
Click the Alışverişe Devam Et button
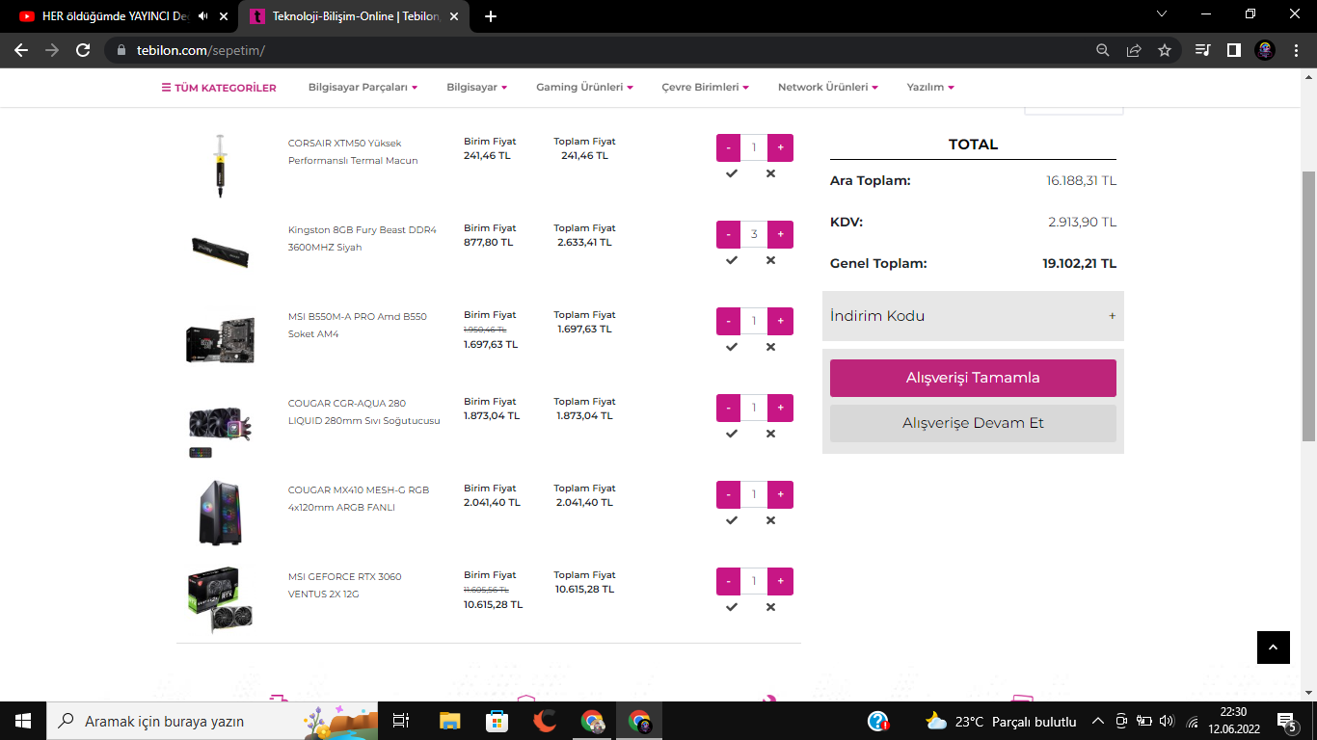973,423
